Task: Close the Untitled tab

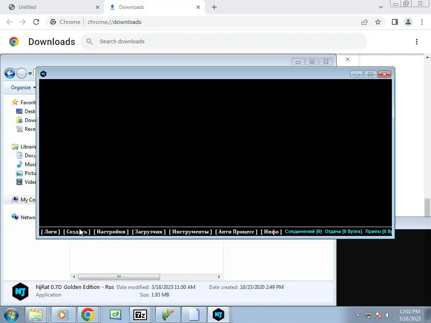Action: [98, 7]
